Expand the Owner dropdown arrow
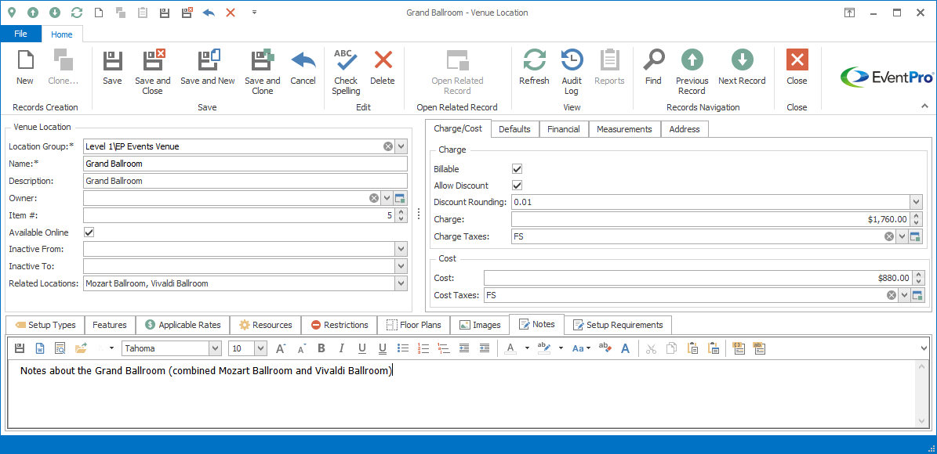 (387, 198)
